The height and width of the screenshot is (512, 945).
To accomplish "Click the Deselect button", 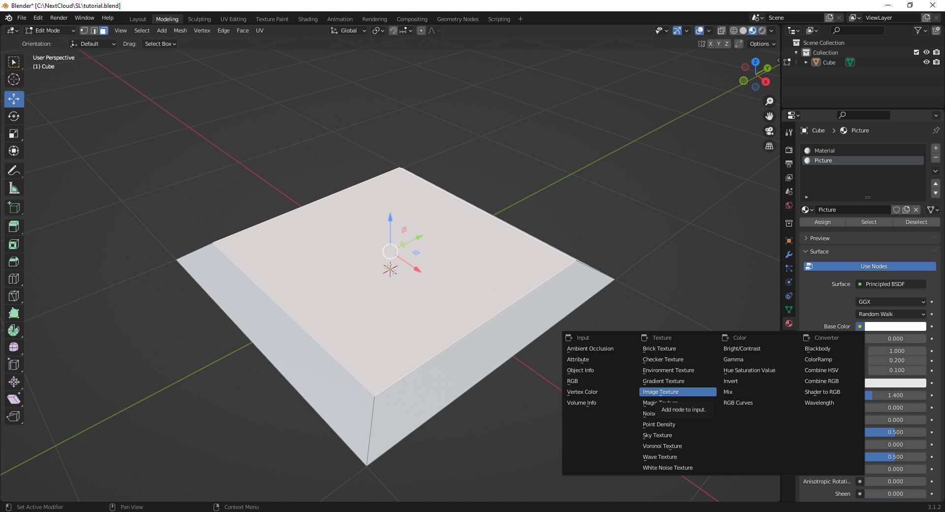I will click(916, 222).
